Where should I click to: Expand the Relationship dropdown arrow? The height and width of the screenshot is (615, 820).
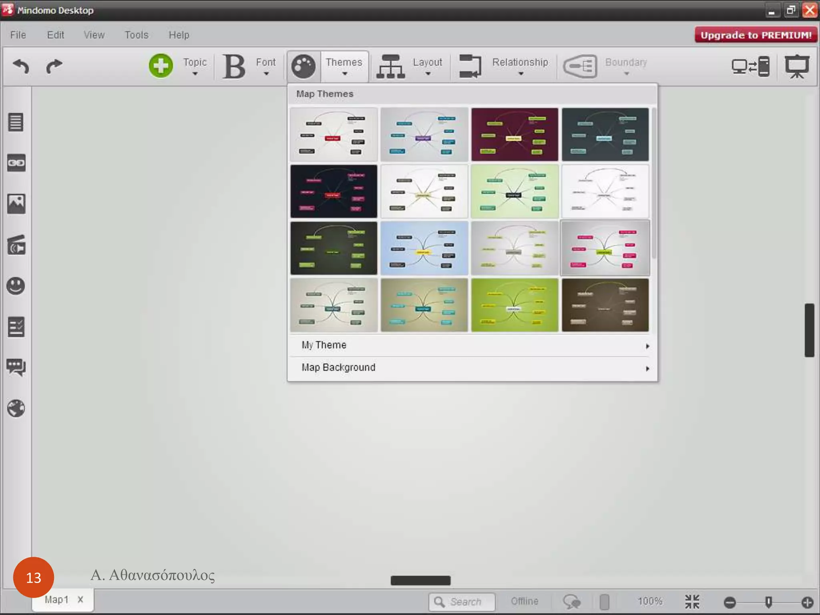521,74
